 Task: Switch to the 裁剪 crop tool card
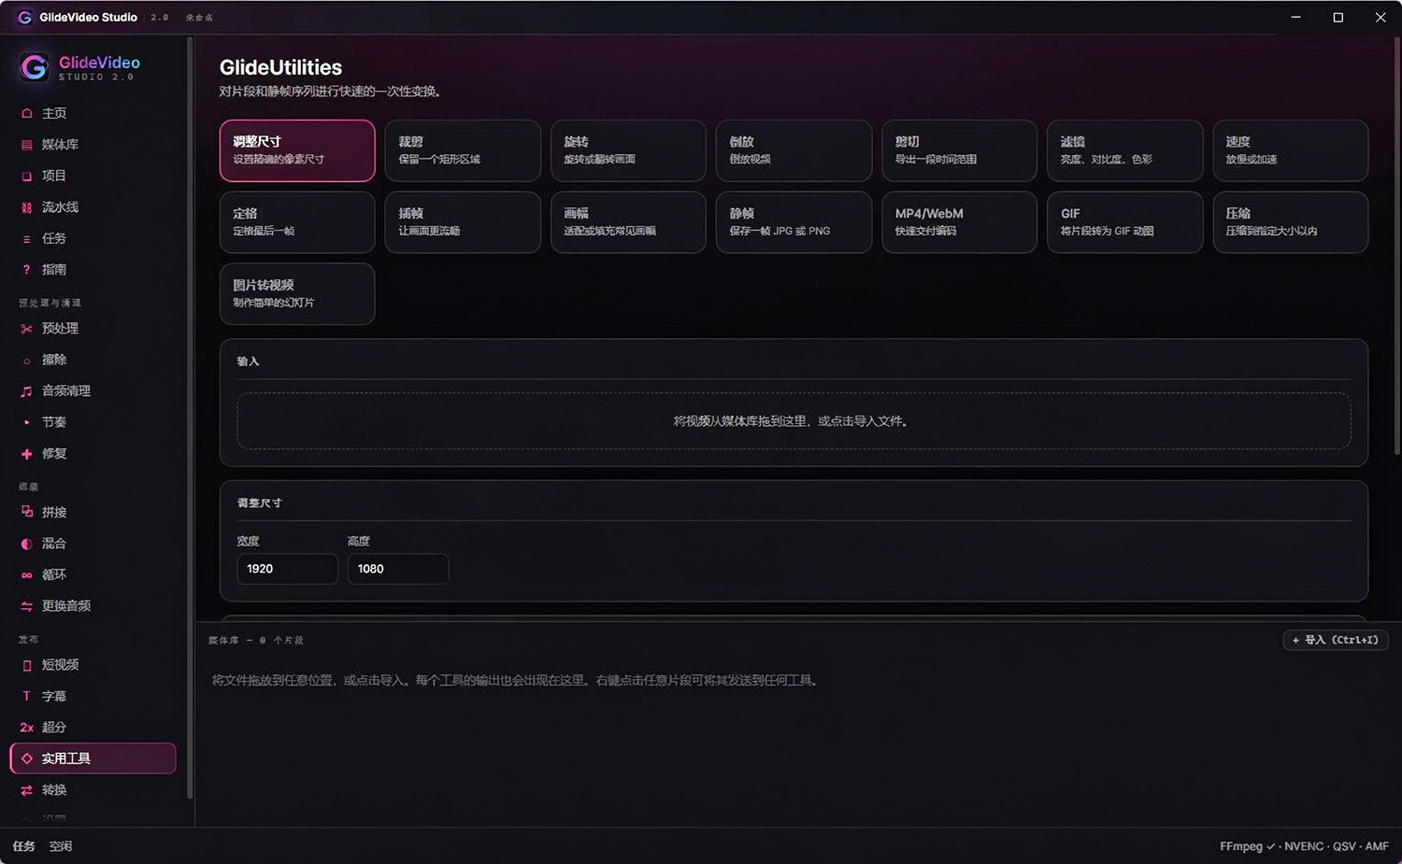(x=463, y=150)
